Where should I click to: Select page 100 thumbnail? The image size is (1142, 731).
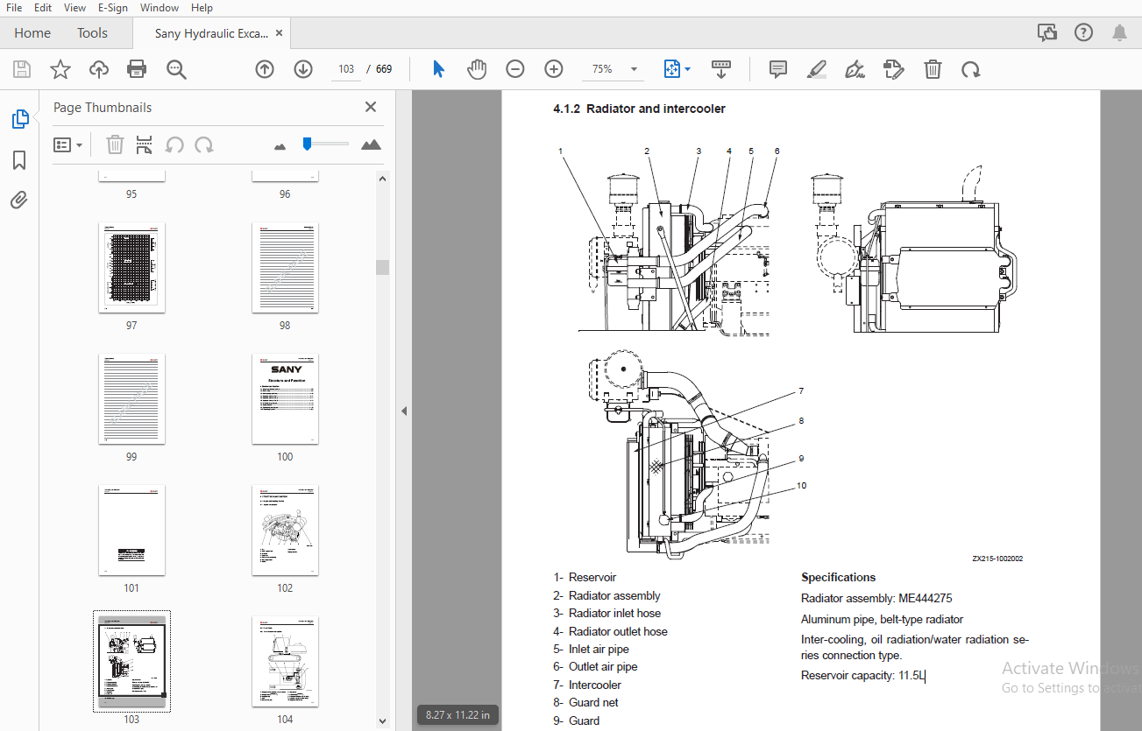pos(285,398)
